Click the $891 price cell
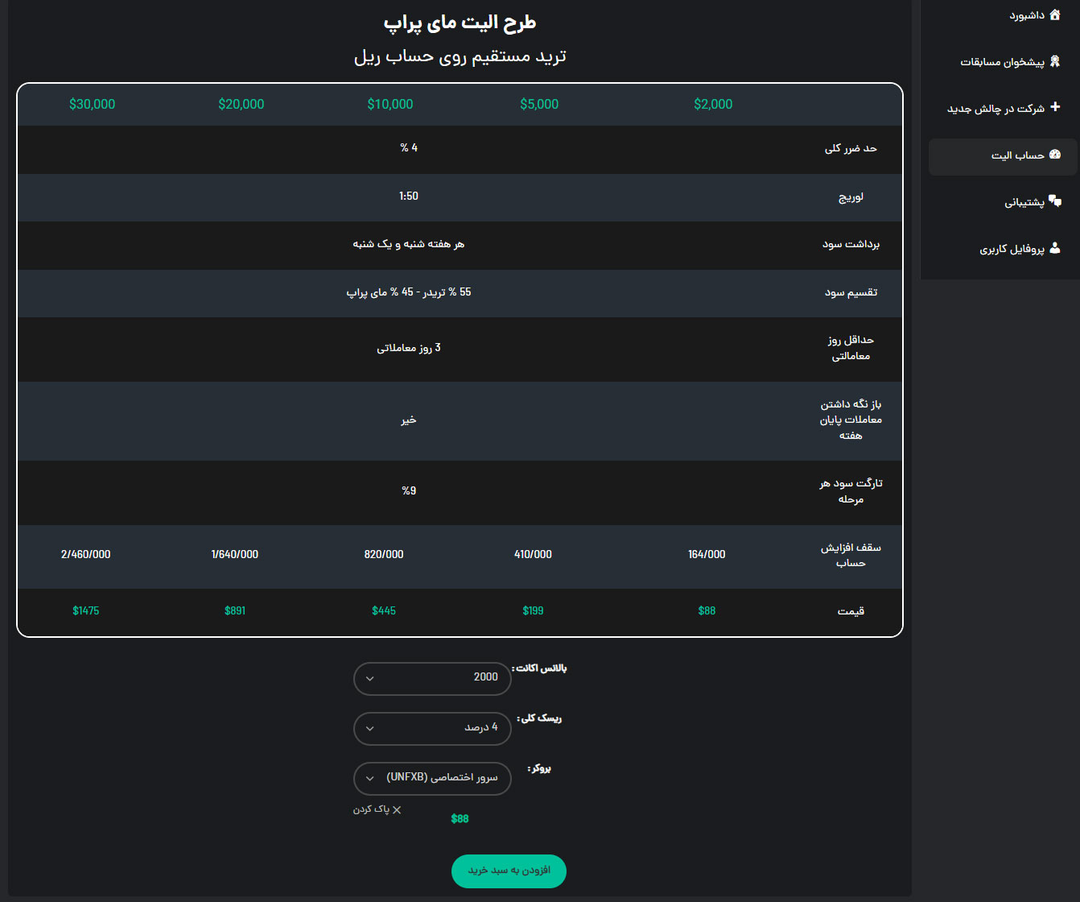Image resolution: width=1080 pixels, height=902 pixels. [235, 610]
